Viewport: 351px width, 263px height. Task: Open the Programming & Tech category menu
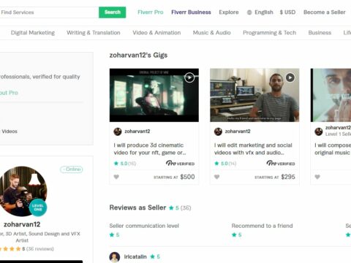click(x=269, y=33)
